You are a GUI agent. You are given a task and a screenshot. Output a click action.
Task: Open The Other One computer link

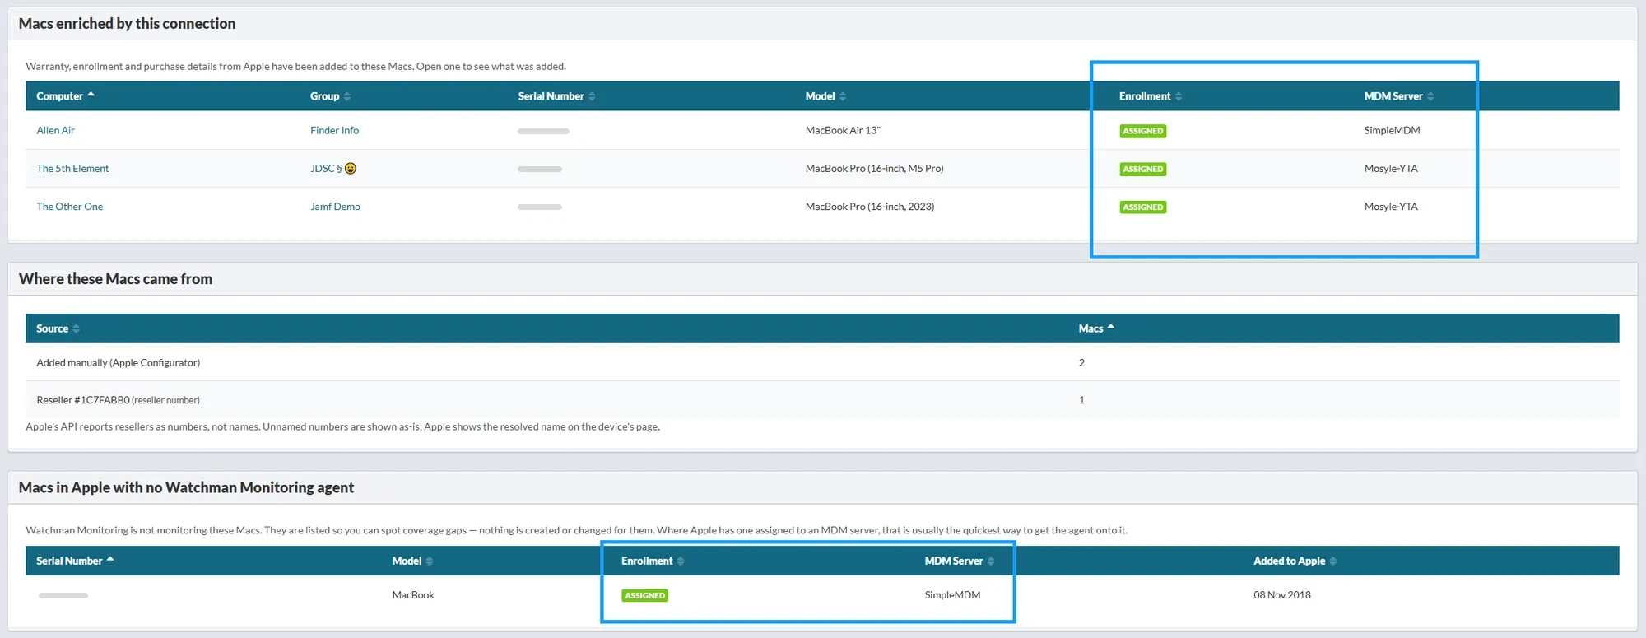point(70,207)
